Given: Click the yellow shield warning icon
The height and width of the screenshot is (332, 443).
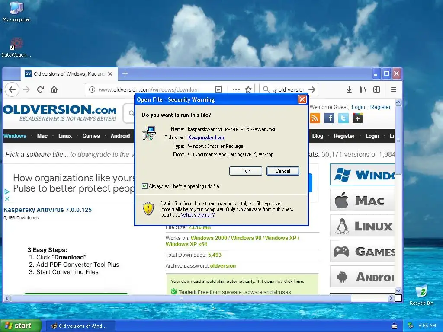Looking at the screenshot, I should pyautogui.click(x=148, y=209).
